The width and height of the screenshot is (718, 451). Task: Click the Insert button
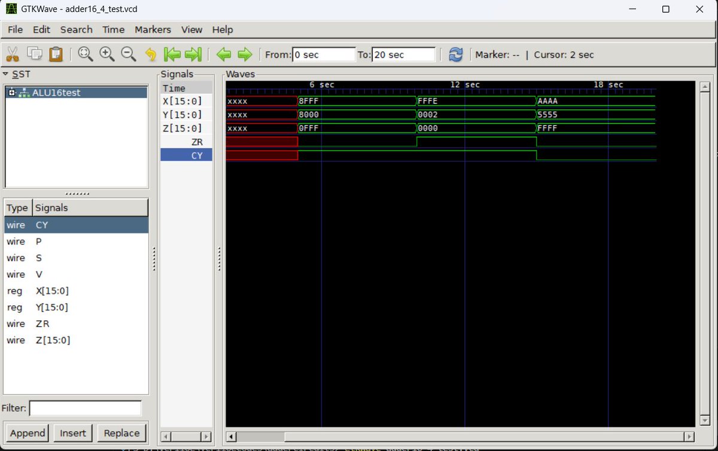point(73,433)
